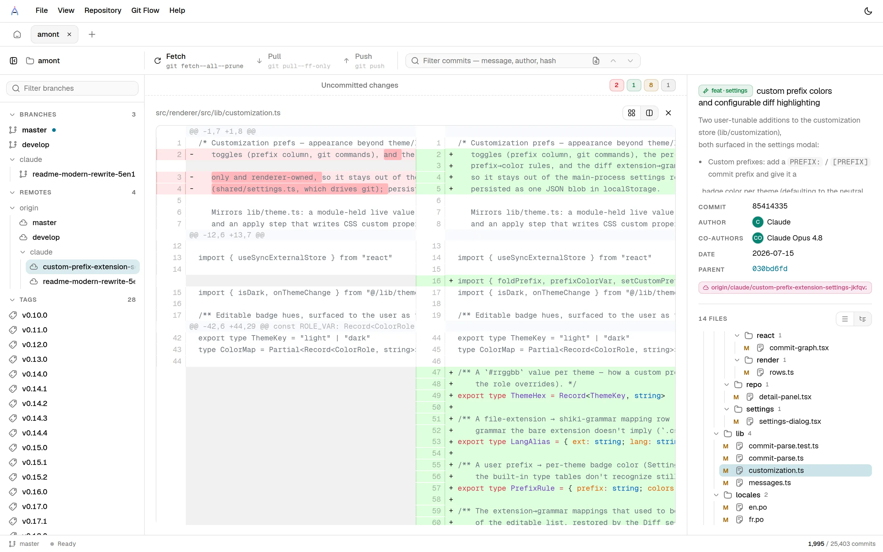This screenshot has width=883, height=552.
Task: Collapse the react folder in files
Action: tap(737, 335)
